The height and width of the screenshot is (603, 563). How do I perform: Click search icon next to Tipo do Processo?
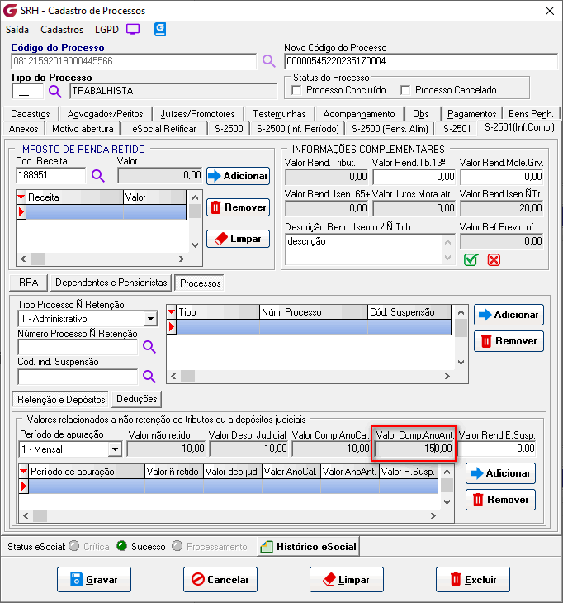point(55,91)
